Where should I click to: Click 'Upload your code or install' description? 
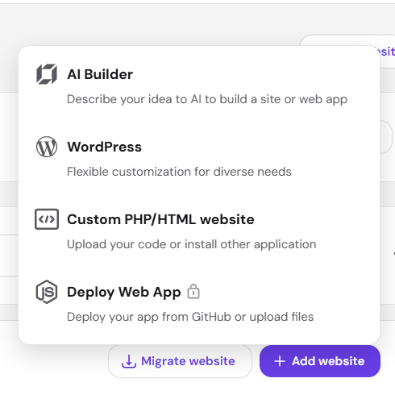(192, 244)
